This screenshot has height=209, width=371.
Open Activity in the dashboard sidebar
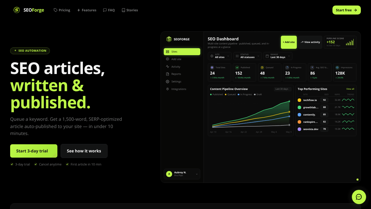(x=182, y=67)
